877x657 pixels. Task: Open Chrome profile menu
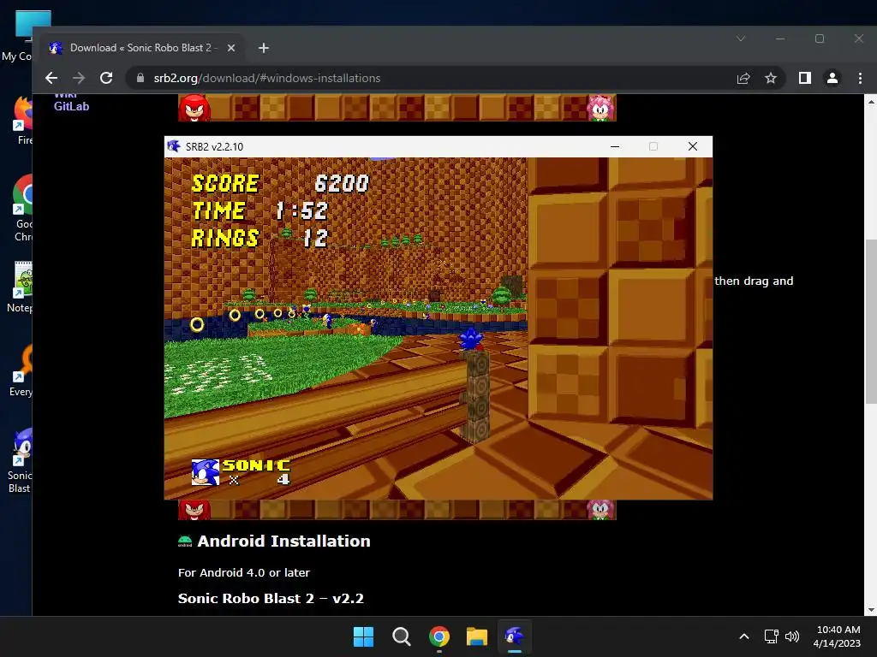pyautogui.click(x=832, y=78)
